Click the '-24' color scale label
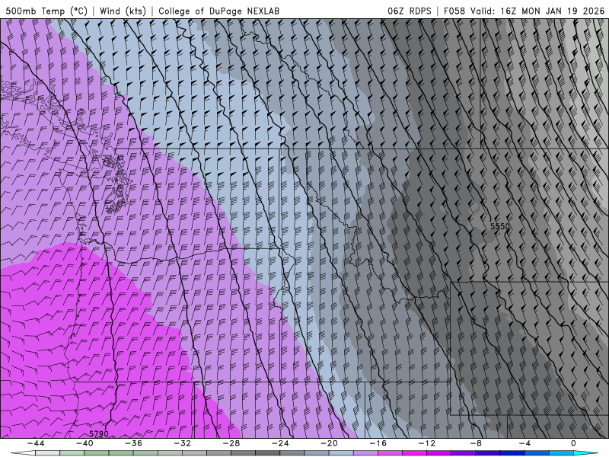This screenshot has height=457, width=609. [x=280, y=443]
